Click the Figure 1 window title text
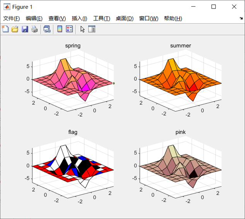 tap(22, 7)
